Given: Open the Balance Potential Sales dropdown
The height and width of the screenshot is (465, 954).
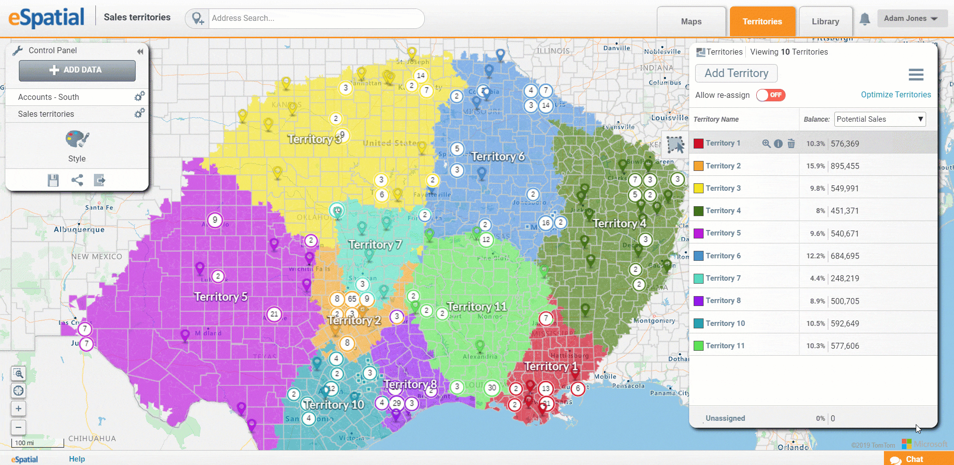Looking at the screenshot, I should pyautogui.click(x=879, y=119).
